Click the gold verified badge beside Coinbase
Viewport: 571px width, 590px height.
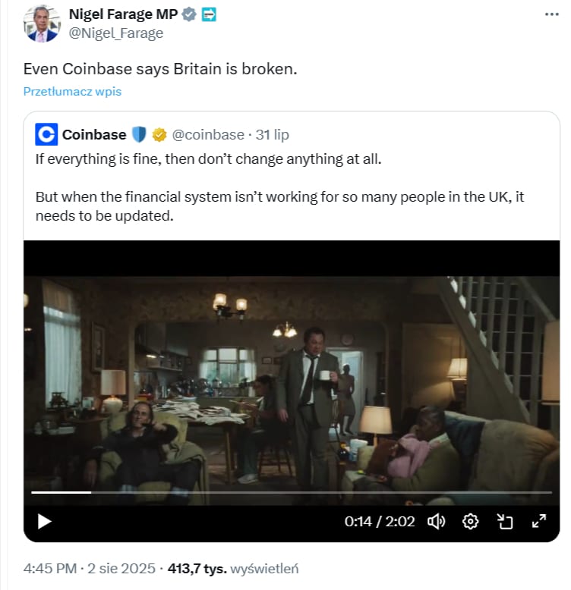(159, 135)
